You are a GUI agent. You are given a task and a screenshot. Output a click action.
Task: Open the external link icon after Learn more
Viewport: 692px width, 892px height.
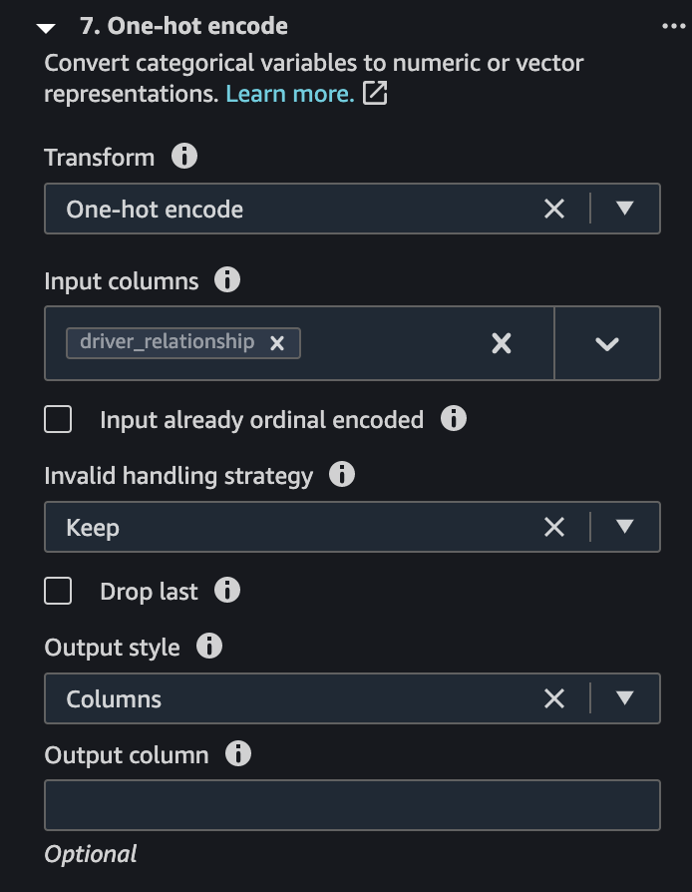click(x=375, y=93)
